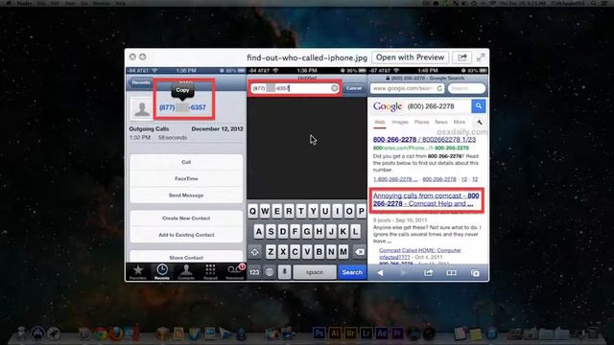Clear the search field with X icon

point(334,88)
